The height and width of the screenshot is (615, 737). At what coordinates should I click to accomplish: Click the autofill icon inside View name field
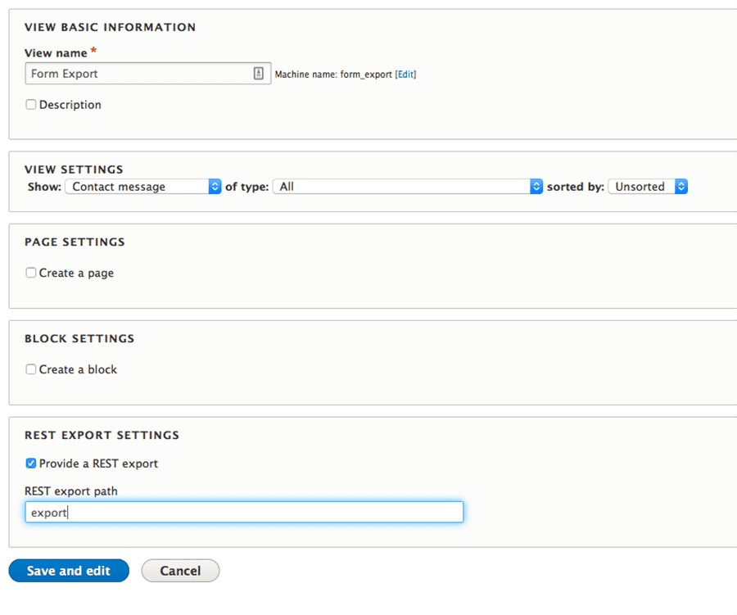point(259,74)
